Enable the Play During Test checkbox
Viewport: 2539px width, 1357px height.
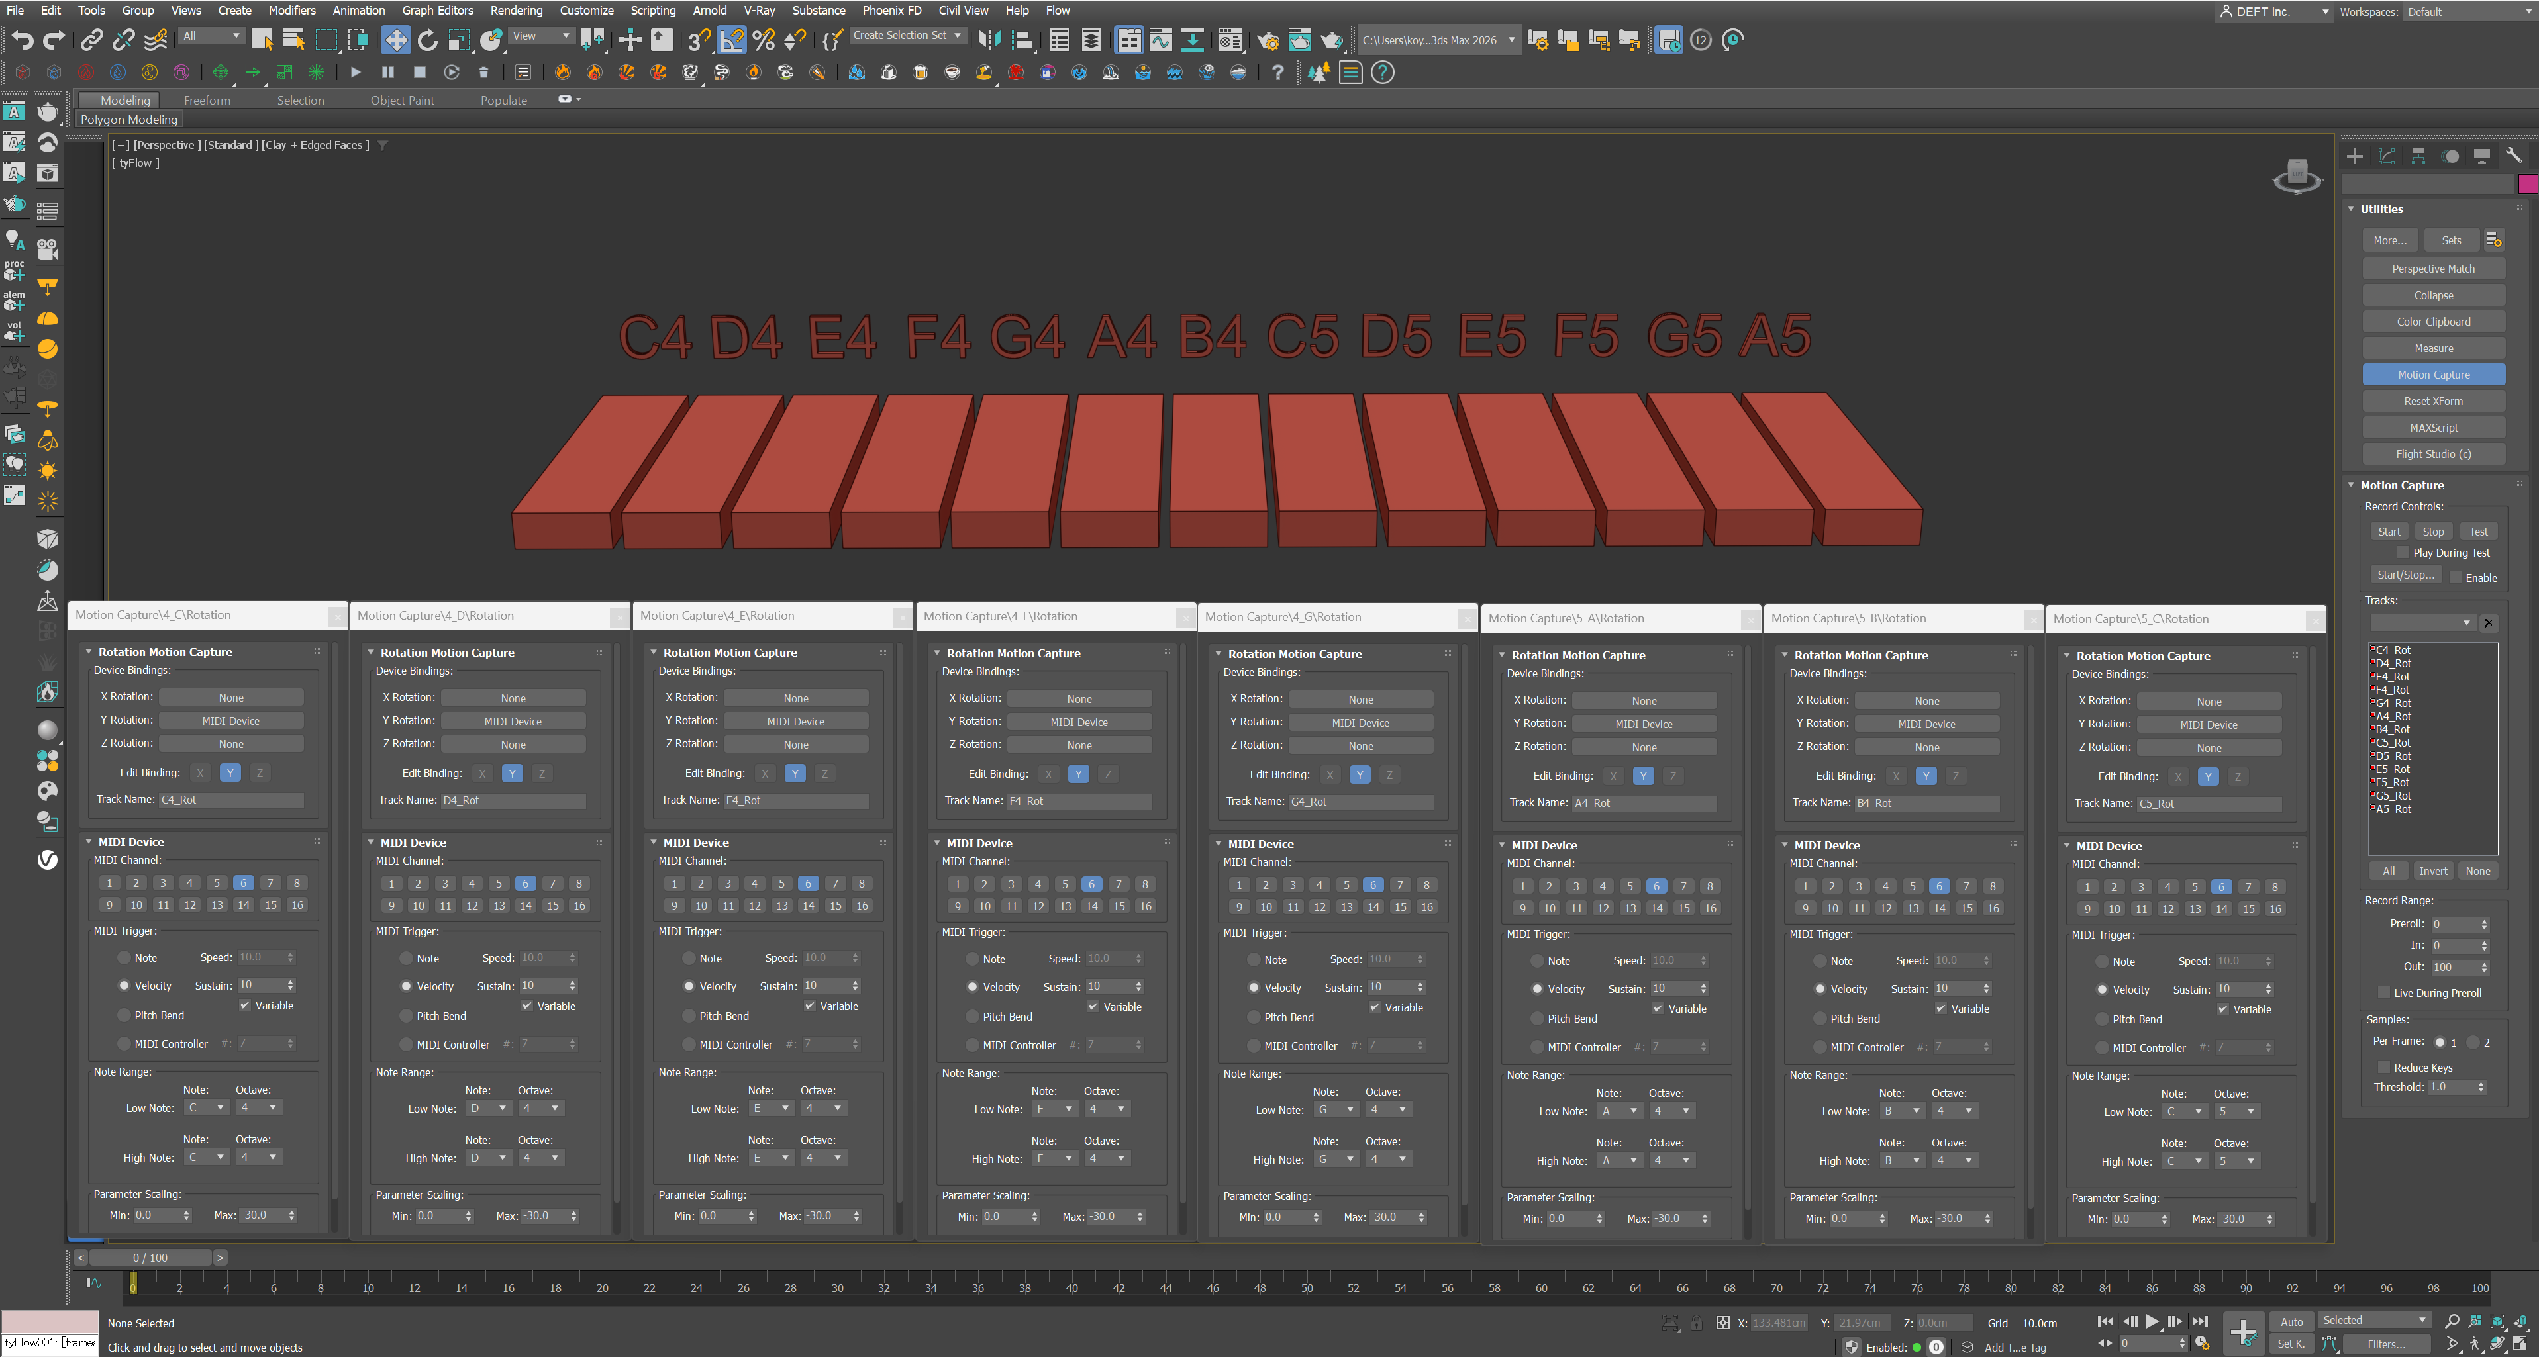point(2403,553)
